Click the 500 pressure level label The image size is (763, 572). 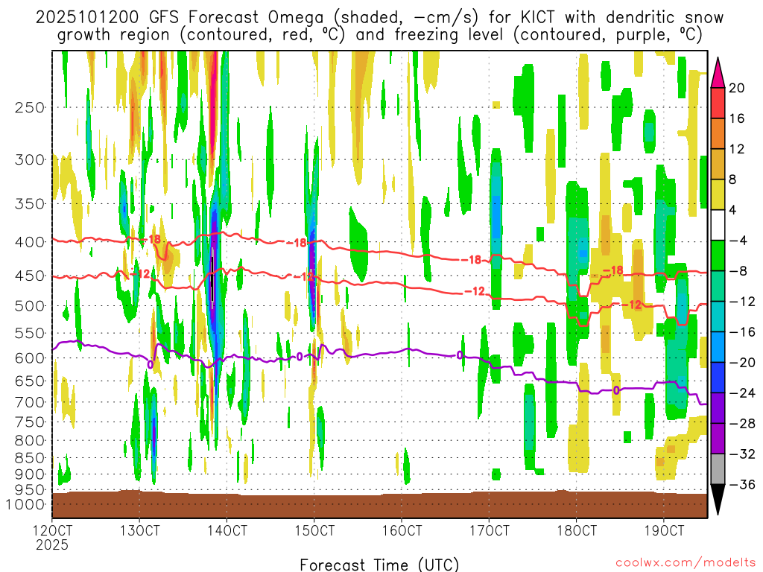[x=30, y=306]
